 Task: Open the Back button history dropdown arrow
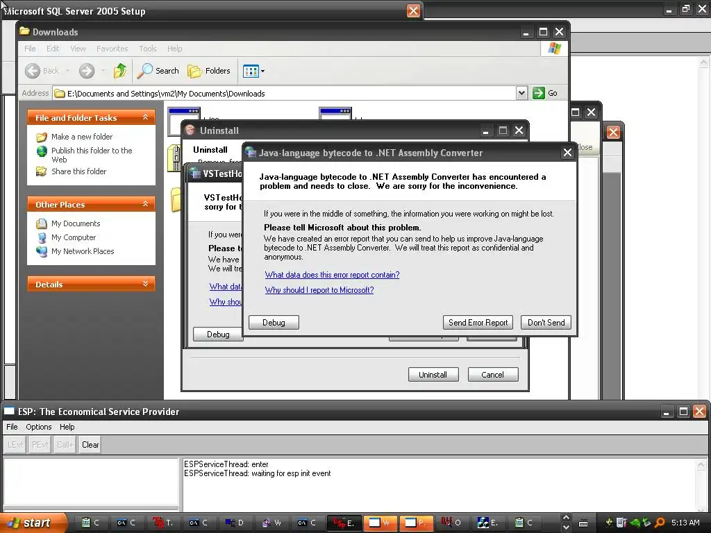click(x=68, y=71)
